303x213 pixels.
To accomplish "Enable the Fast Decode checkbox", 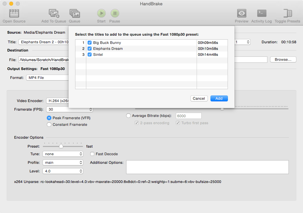I will tap(93, 154).
